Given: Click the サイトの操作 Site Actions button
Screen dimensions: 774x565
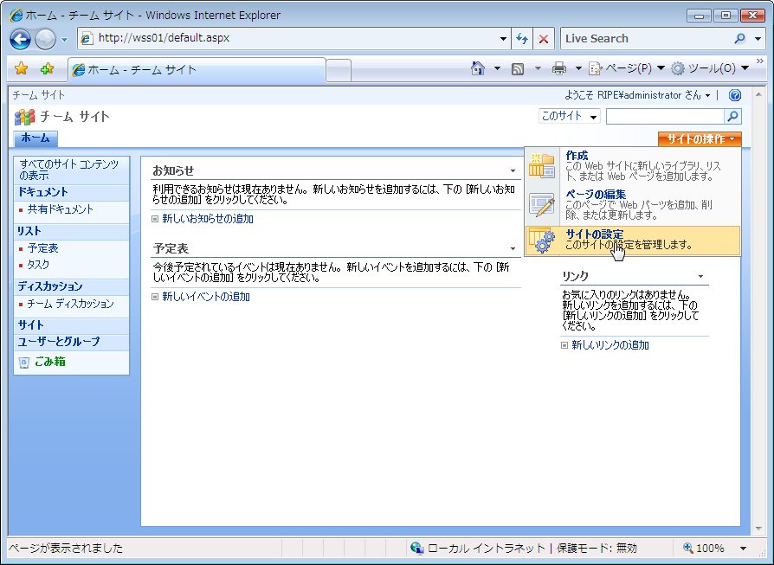Looking at the screenshot, I should (x=700, y=139).
